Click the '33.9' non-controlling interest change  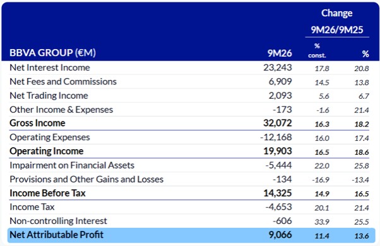[322, 222]
